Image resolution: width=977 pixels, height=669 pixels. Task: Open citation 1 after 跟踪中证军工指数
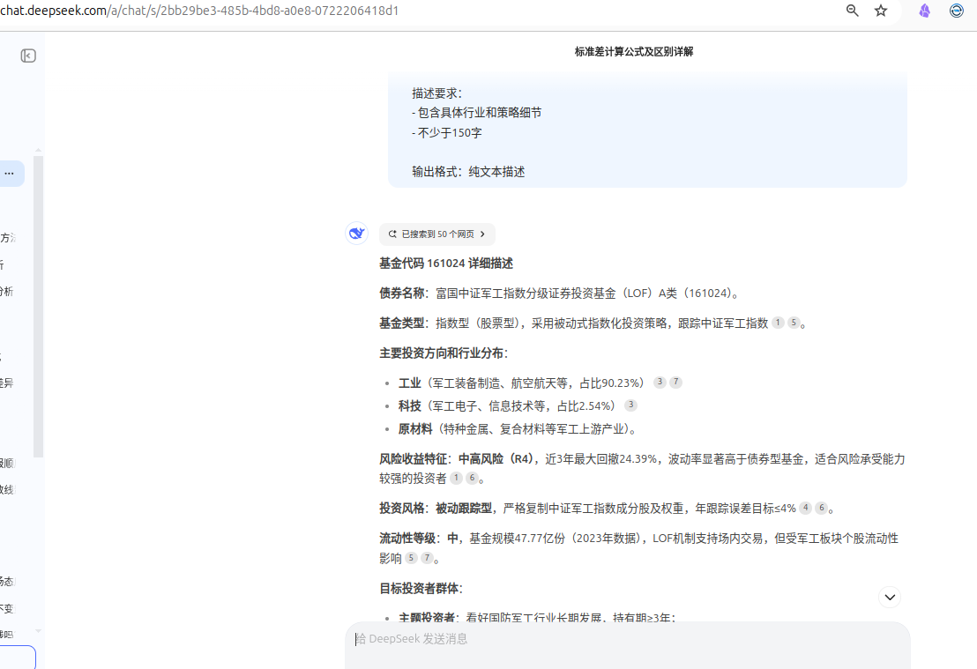pyautogui.click(x=778, y=323)
